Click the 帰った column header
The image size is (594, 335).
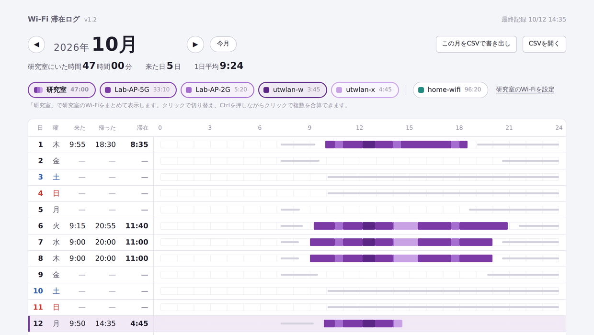[x=107, y=128]
